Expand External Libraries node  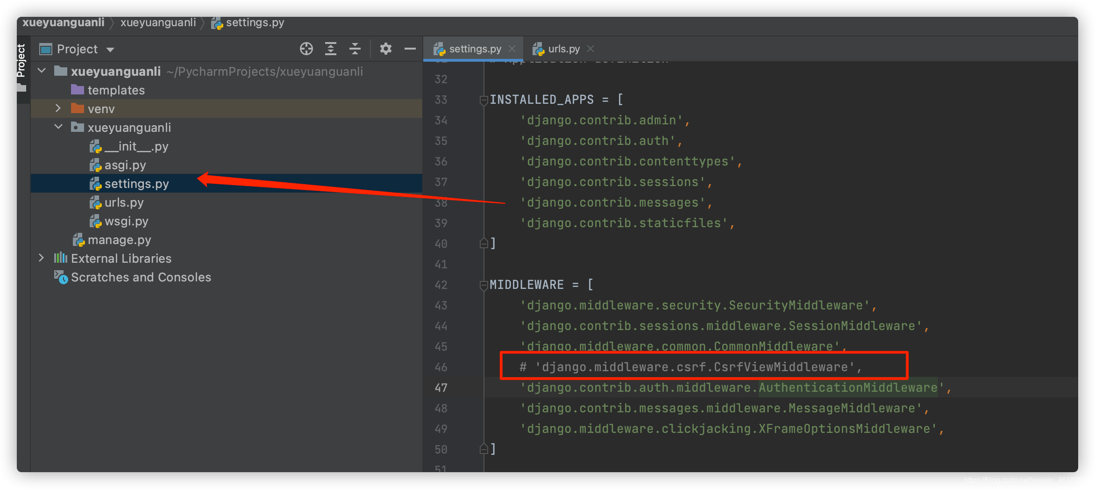coord(42,258)
